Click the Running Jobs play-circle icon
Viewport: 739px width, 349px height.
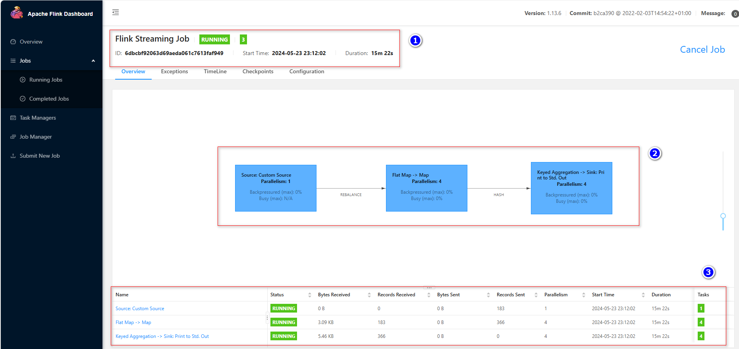pos(23,80)
